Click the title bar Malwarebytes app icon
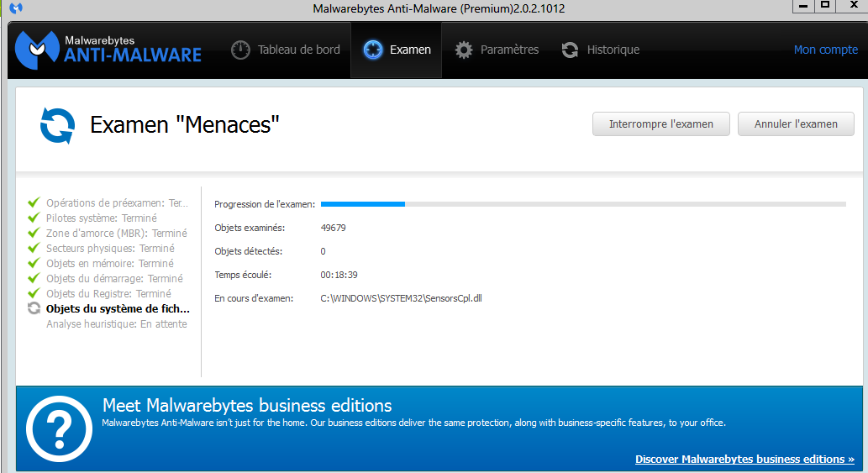This screenshot has height=473, width=868. coord(16,8)
